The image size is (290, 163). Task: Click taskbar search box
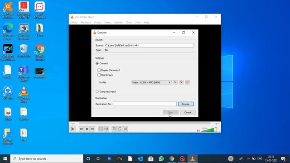tap(47, 158)
